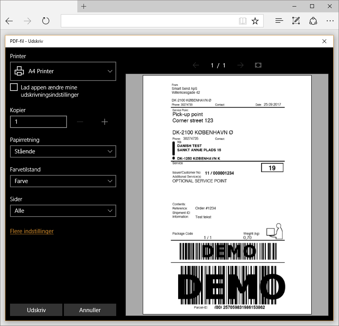The height and width of the screenshot is (326, 339).
Task: Open the Flere indstillinger link
Action: 32,231
